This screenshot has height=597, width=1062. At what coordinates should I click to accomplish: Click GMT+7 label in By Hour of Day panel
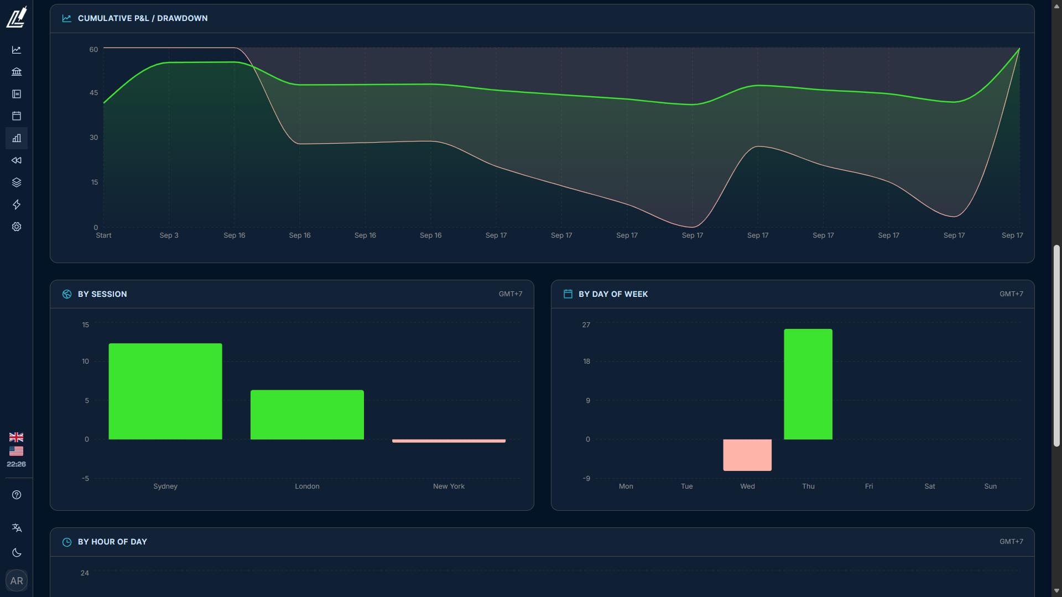(x=1011, y=542)
